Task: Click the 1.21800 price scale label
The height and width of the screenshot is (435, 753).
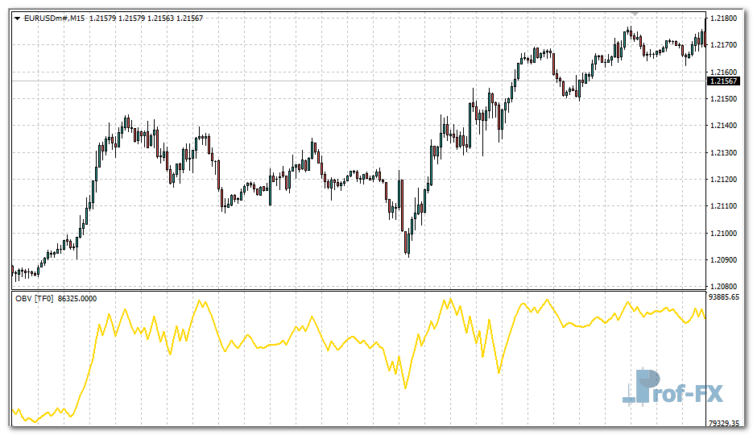Action: tap(723, 18)
